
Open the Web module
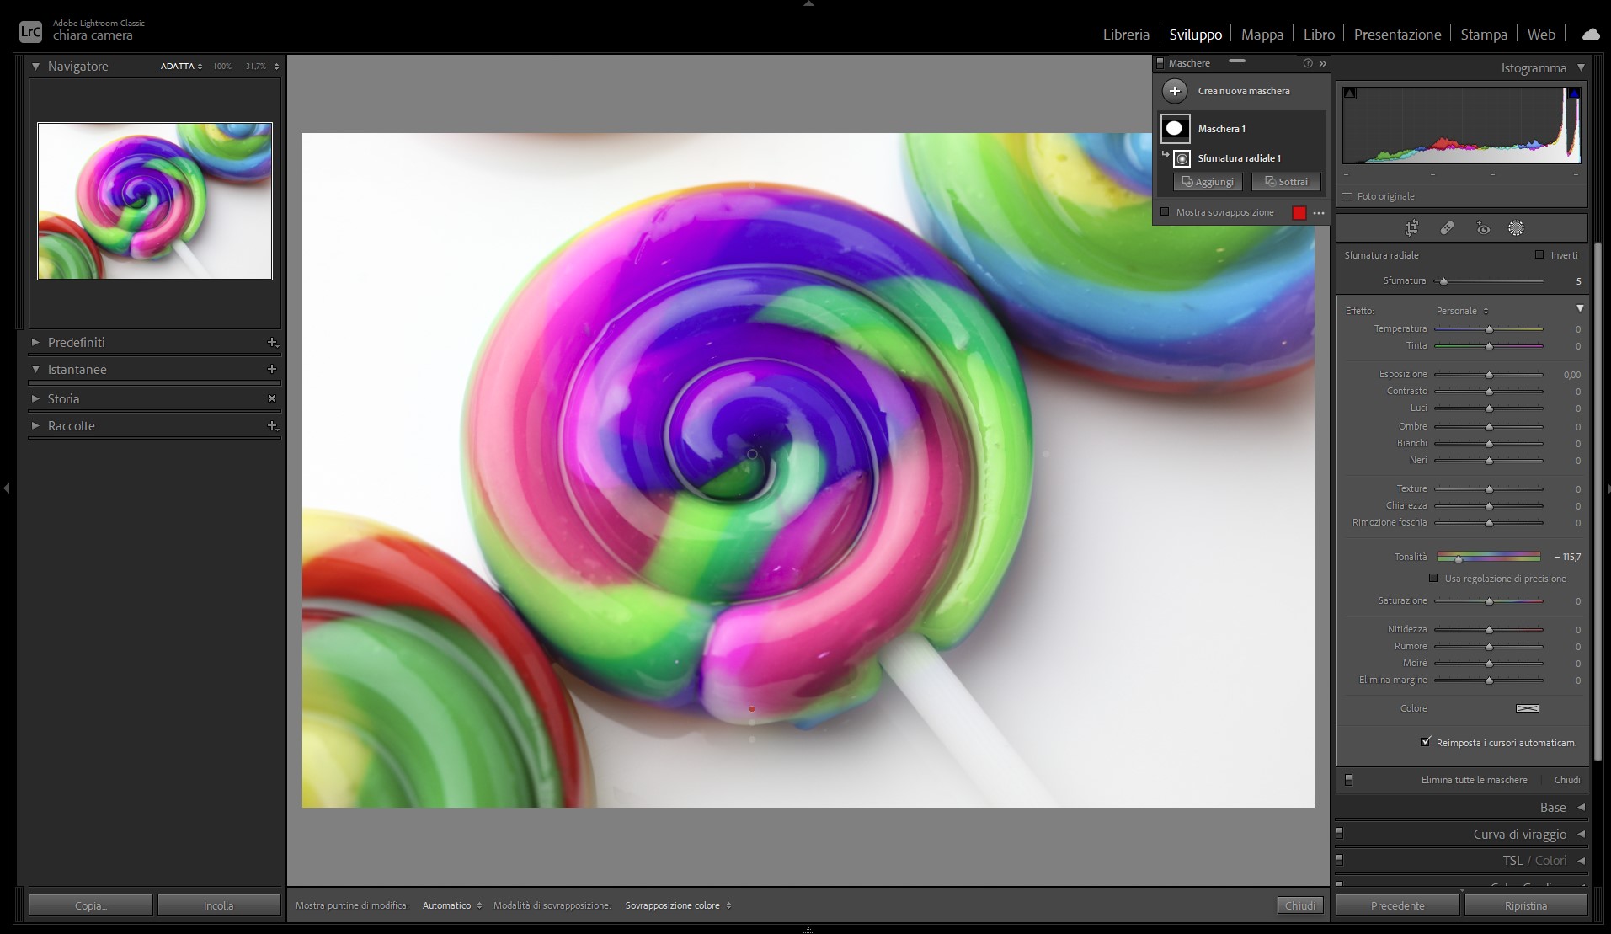pyautogui.click(x=1541, y=35)
